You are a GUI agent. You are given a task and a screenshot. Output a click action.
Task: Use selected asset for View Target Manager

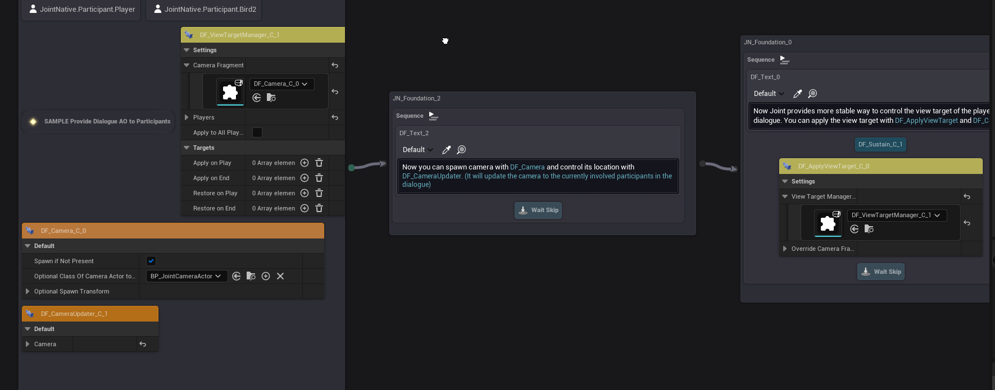[855, 229]
